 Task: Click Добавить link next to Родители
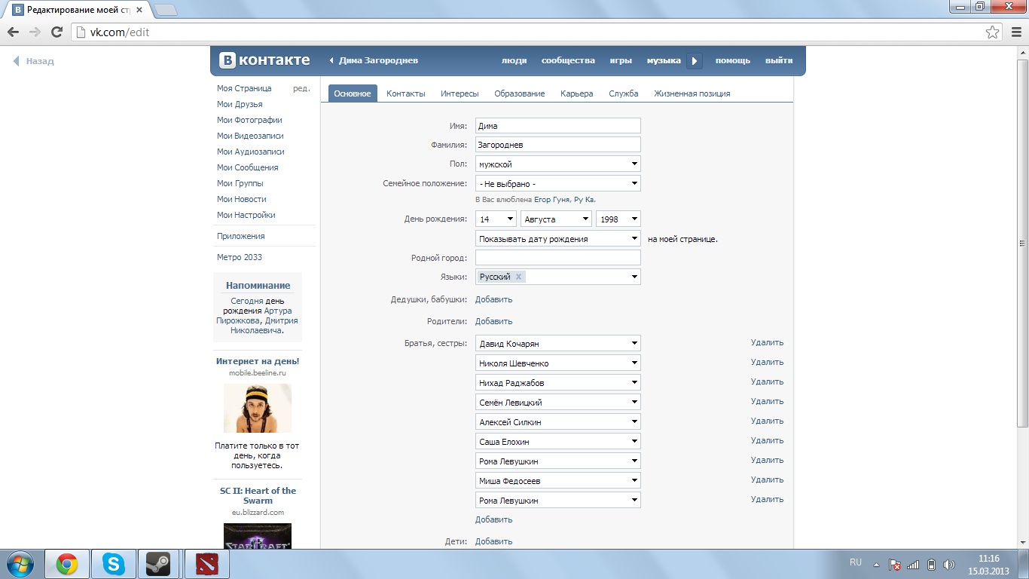493,321
